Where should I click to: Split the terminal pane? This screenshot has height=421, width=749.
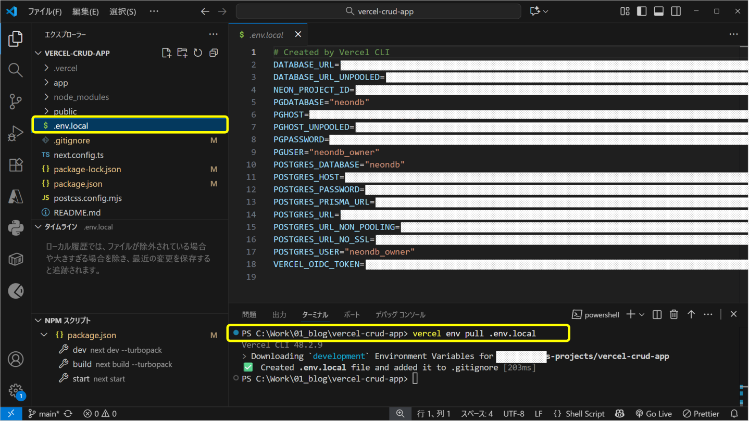point(657,314)
